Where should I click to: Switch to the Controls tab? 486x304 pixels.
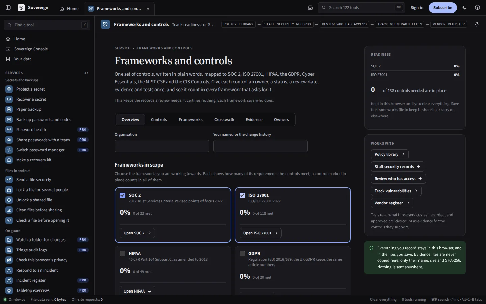click(159, 120)
